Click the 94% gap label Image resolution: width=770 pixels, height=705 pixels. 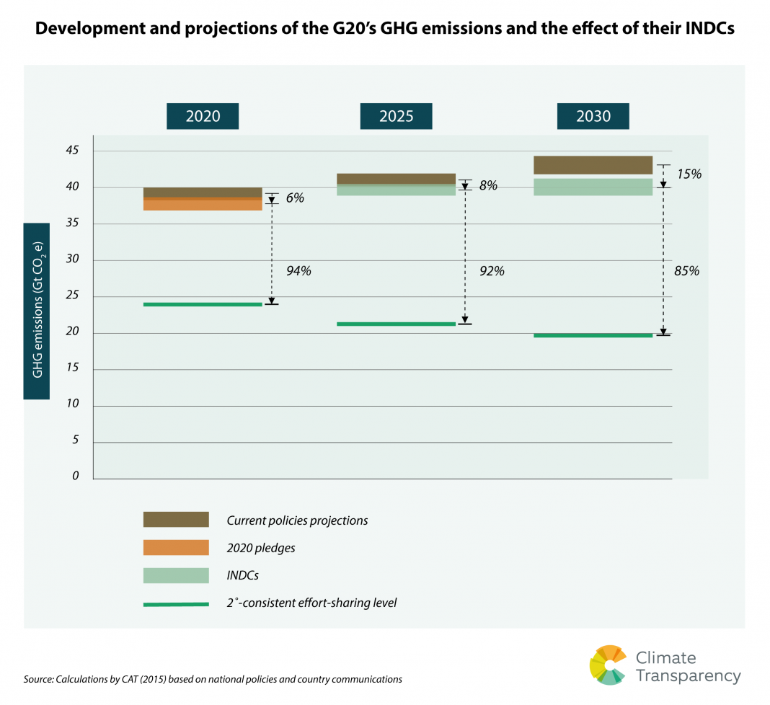click(x=298, y=271)
